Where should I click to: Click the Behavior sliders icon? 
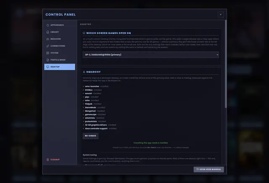(x=47, y=39)
